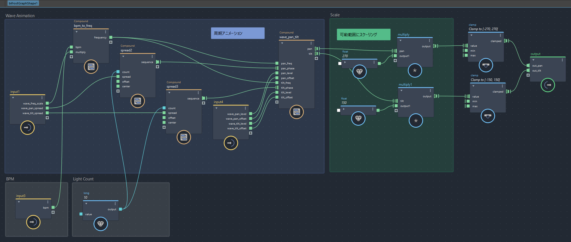The width and height of the screenshot is (571, 242).
Task: Open options menu dots on multiply1 node
Action: click(430, 90)
